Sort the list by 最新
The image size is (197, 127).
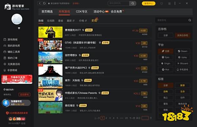click(x=71, y=21)
